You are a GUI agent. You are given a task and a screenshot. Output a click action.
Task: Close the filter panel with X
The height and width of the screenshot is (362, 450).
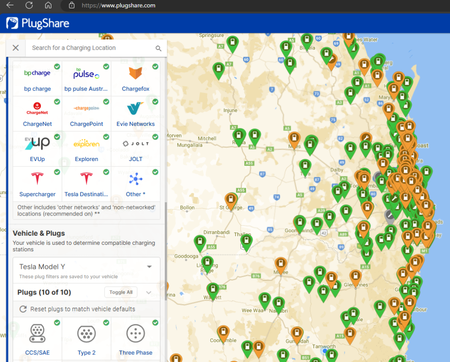tap(16, 48)
